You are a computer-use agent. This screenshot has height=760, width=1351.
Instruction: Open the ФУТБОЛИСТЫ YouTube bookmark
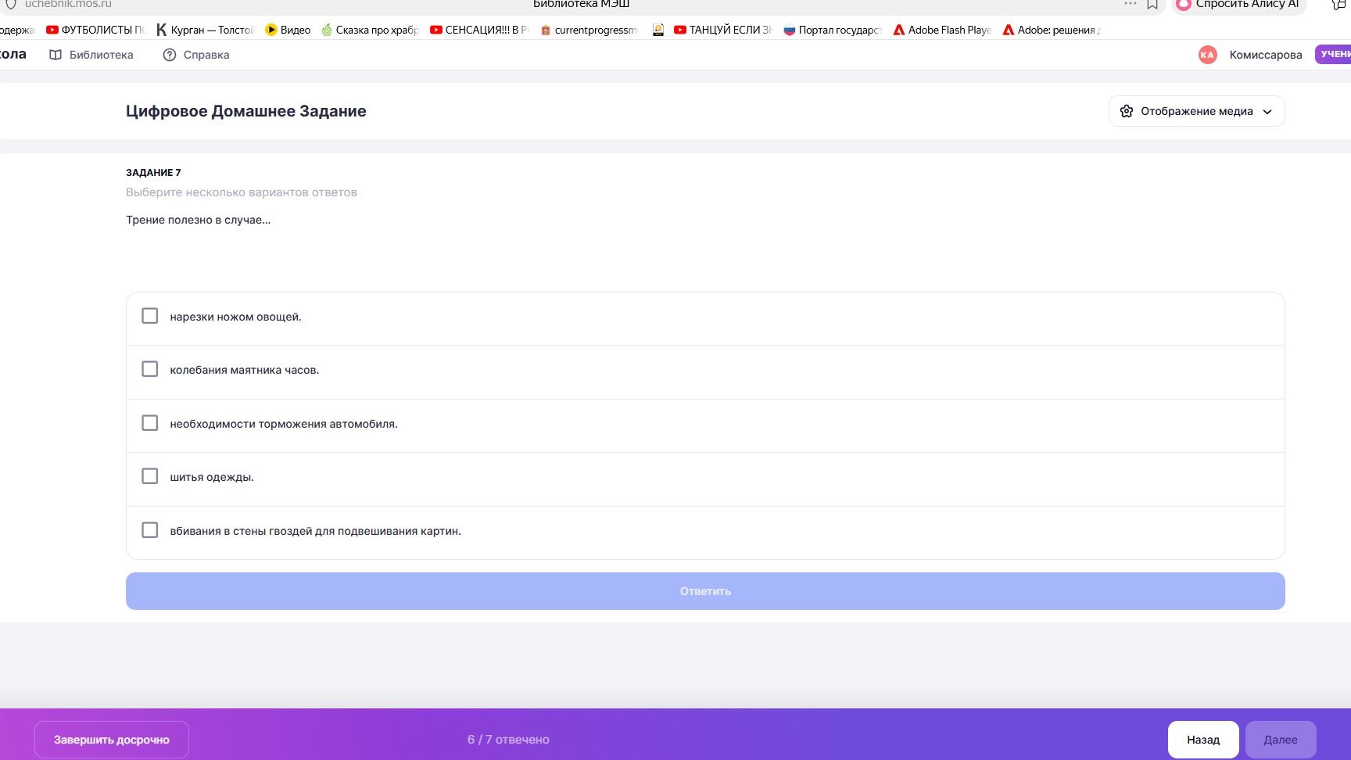point(95,30)
